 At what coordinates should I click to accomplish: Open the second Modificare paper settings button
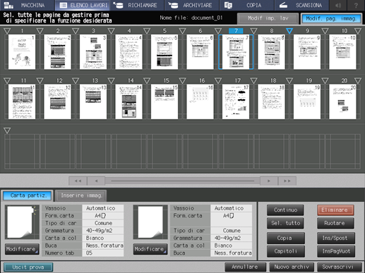pos(150,249)
